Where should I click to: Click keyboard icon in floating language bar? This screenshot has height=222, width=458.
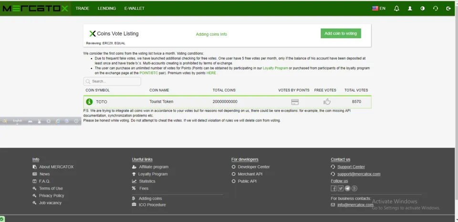tap(30, 121)
